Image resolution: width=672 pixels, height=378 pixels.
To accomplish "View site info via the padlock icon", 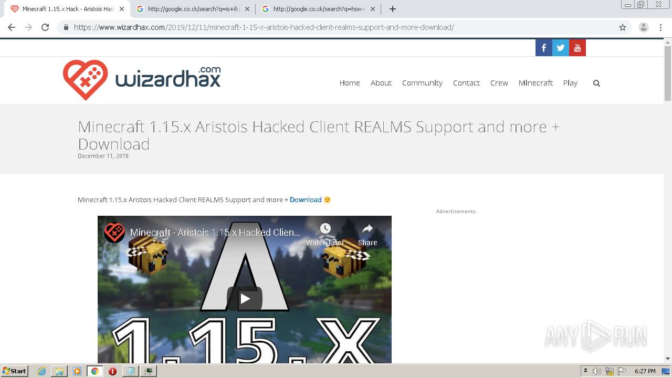I will [x=66, y=27].
